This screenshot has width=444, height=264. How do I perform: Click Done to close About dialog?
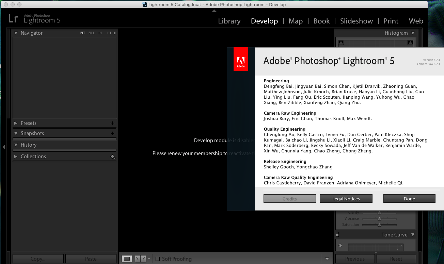point(409,199)
